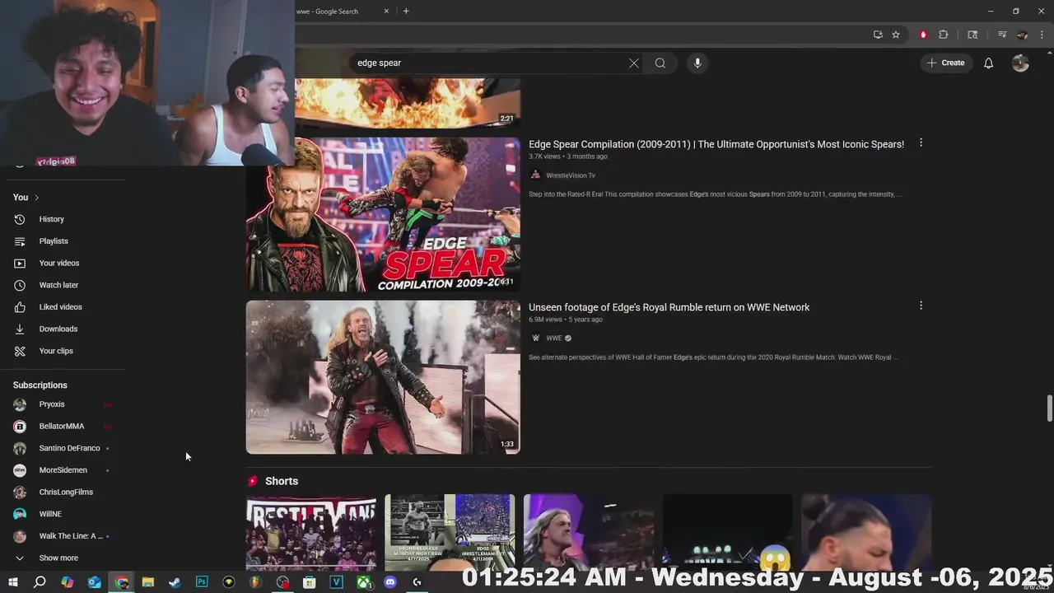The image size is (1054, 593).
Task: Open the Royal Rumble return video thumbnail
Action: 383,377
